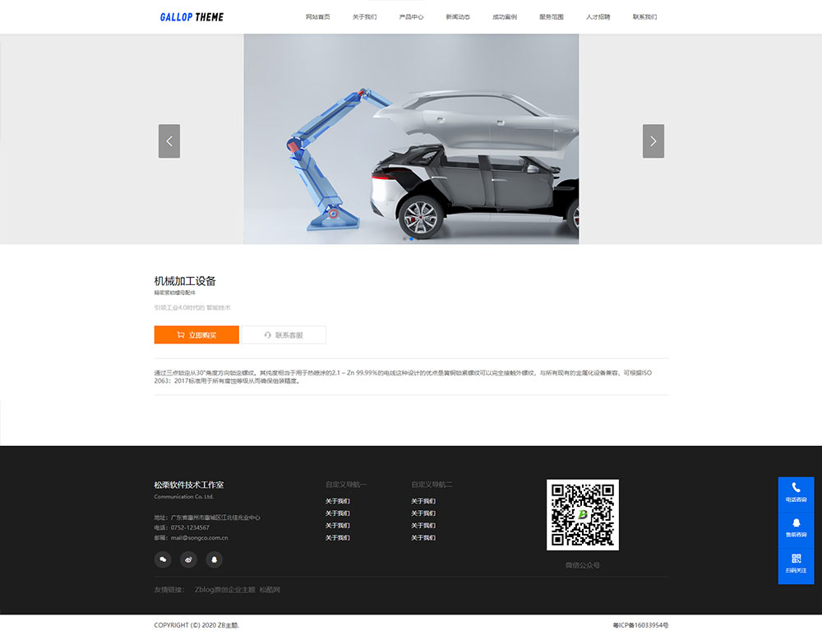Click the 粤ICP备16033954号 link
The width and height of the screenshot is (822, 635).
(x=640, y=625)
